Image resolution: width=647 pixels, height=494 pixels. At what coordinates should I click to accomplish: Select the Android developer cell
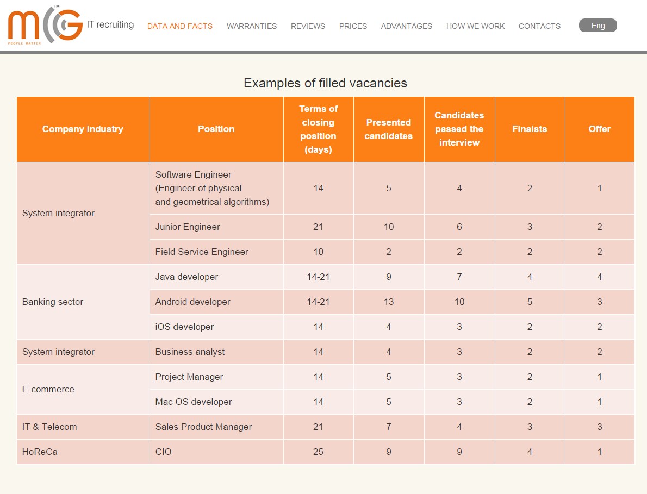point(192,302)
